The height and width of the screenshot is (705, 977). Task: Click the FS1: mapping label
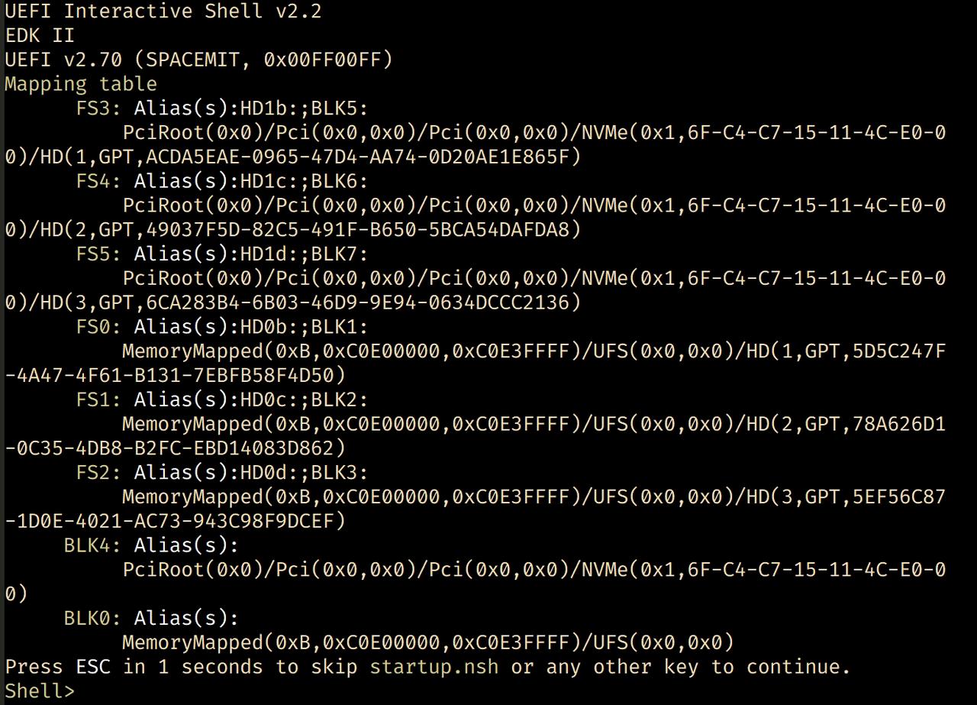pos(102,399)
